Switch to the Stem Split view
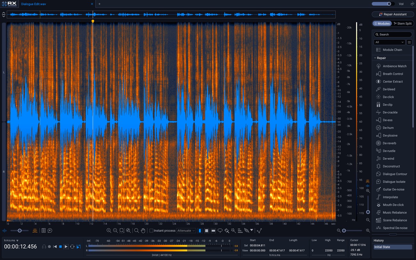 pyautogui.click(x=403, y=23)
